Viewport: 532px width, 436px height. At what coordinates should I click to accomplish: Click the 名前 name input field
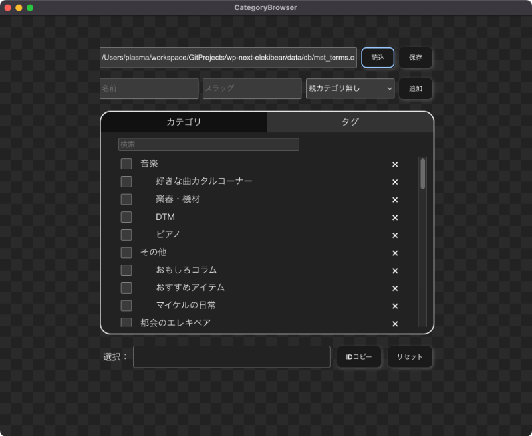coord(149,88)
